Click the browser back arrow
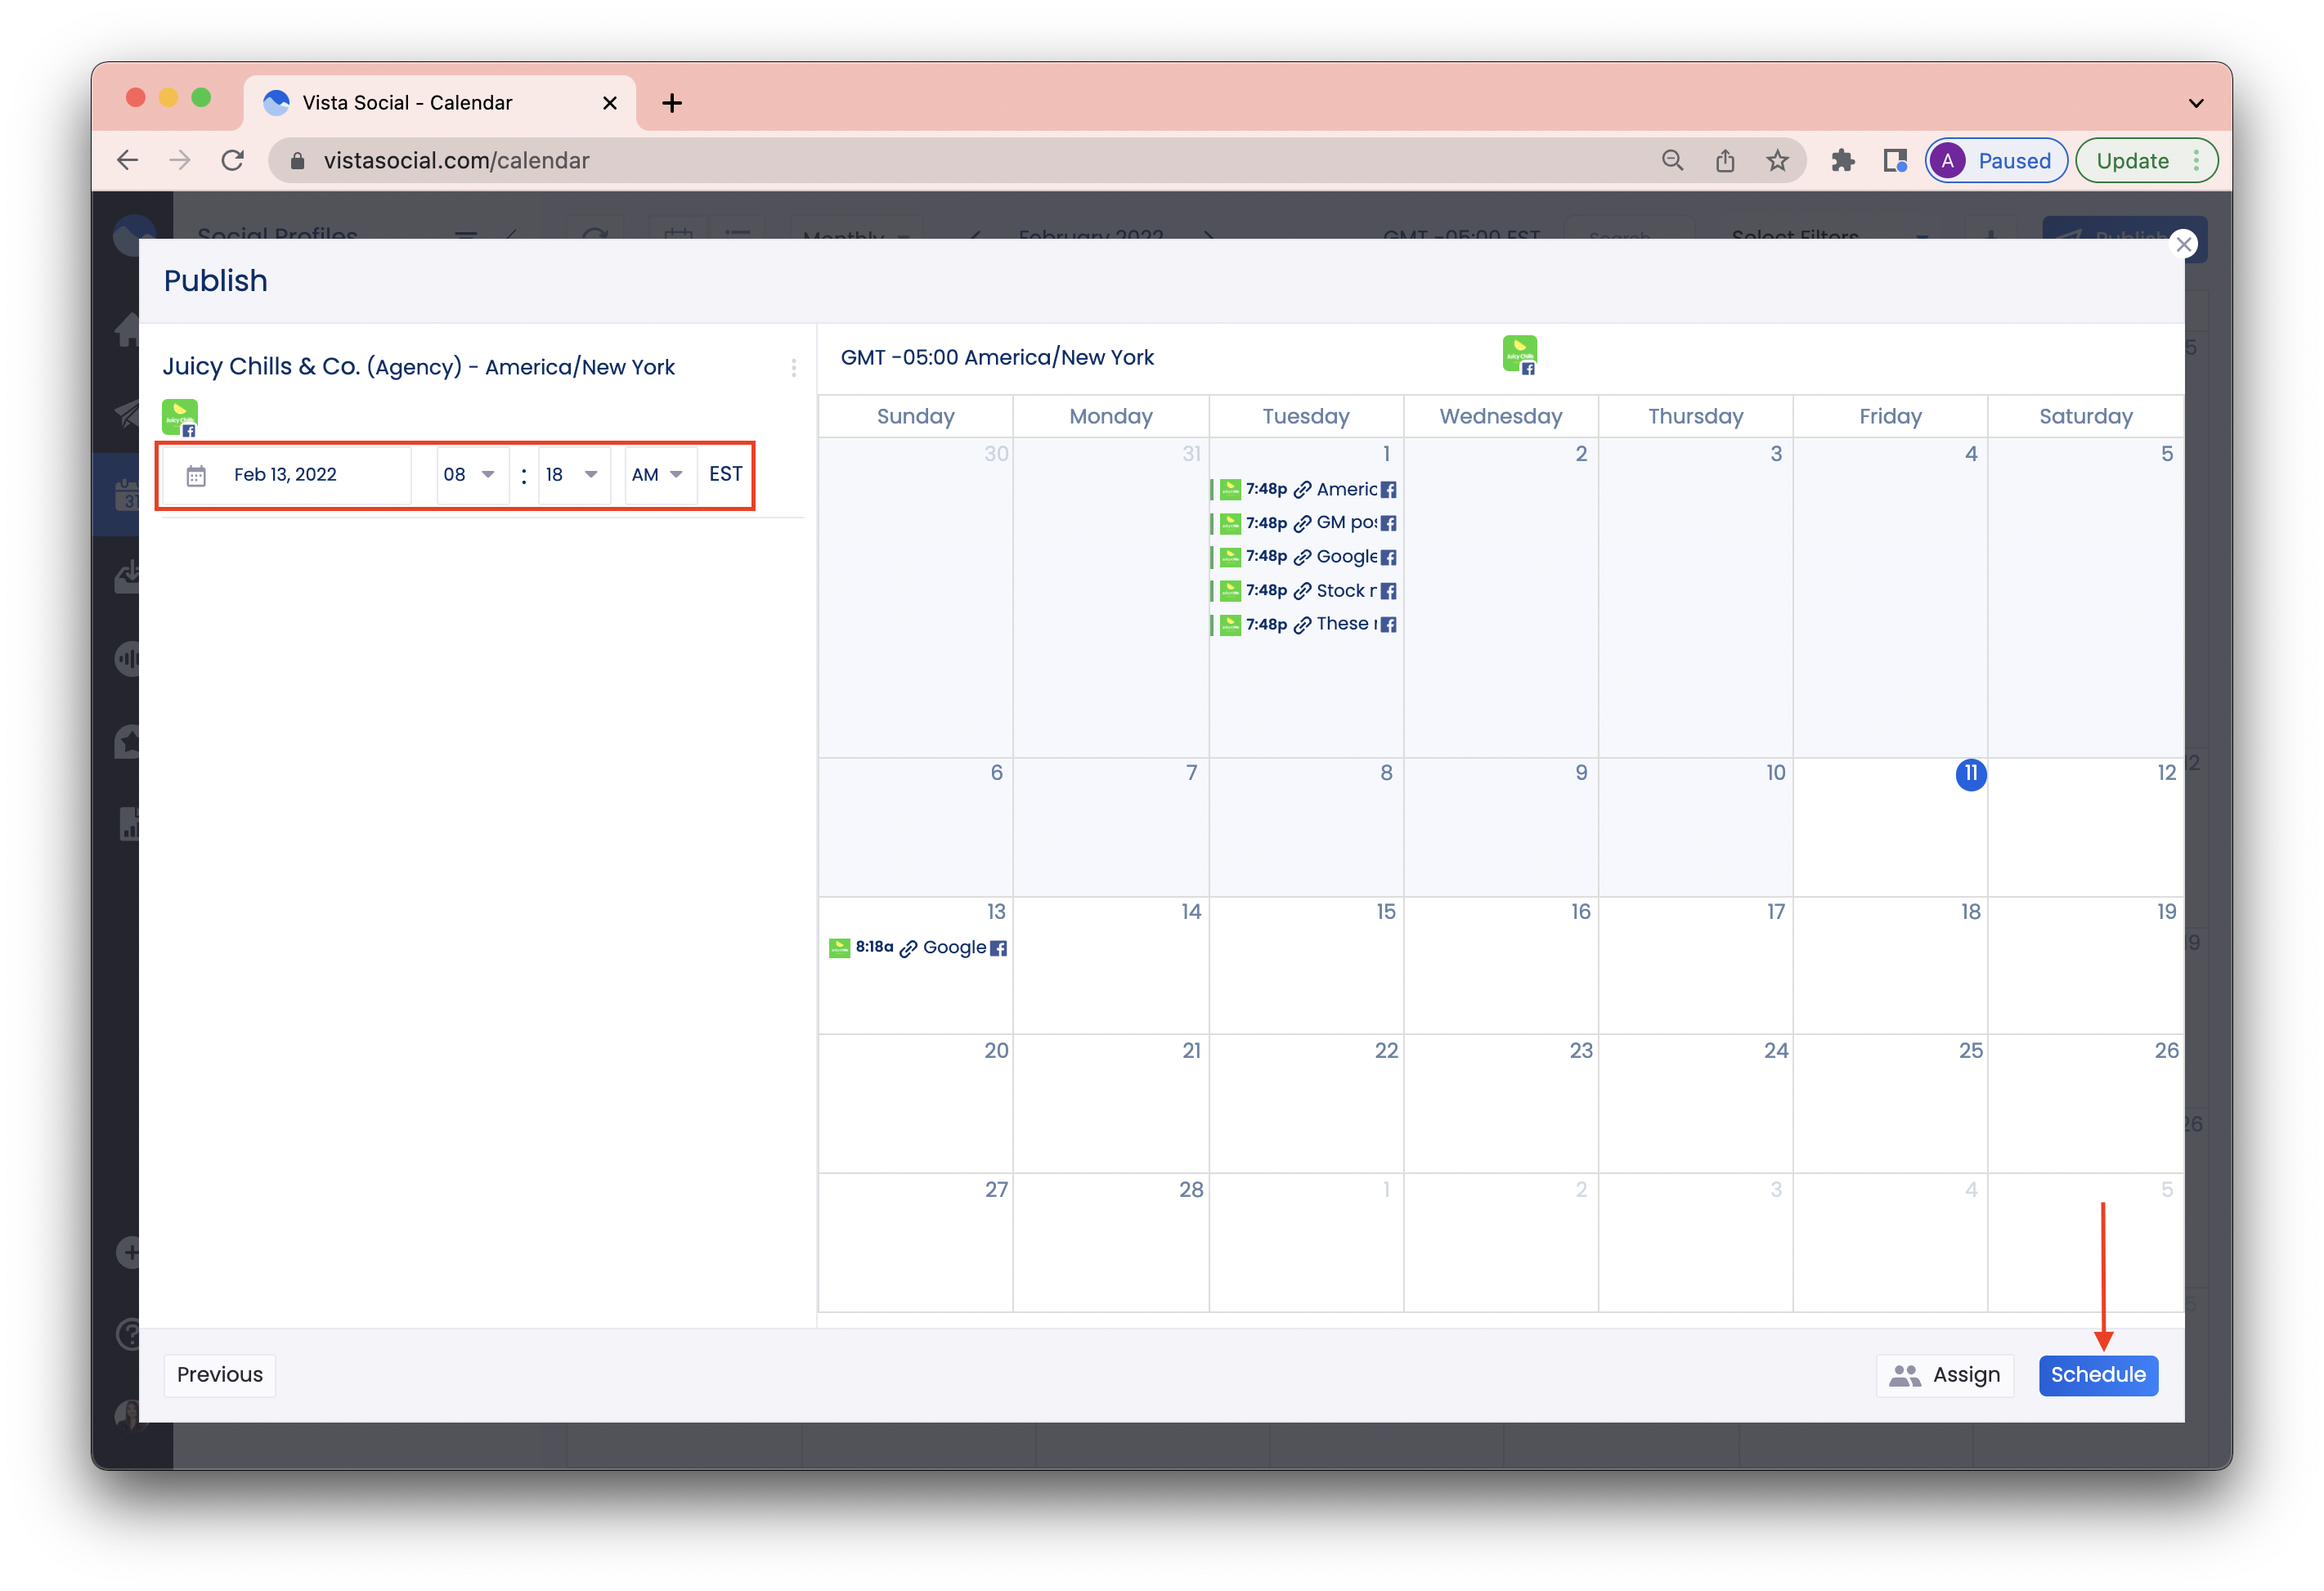2324x1591 pixels. (x=127, y=160)
